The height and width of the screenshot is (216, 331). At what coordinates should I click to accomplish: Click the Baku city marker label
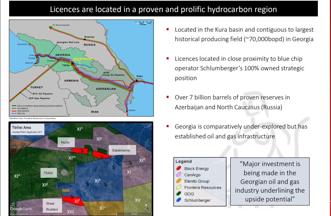(x=139, y=76)
